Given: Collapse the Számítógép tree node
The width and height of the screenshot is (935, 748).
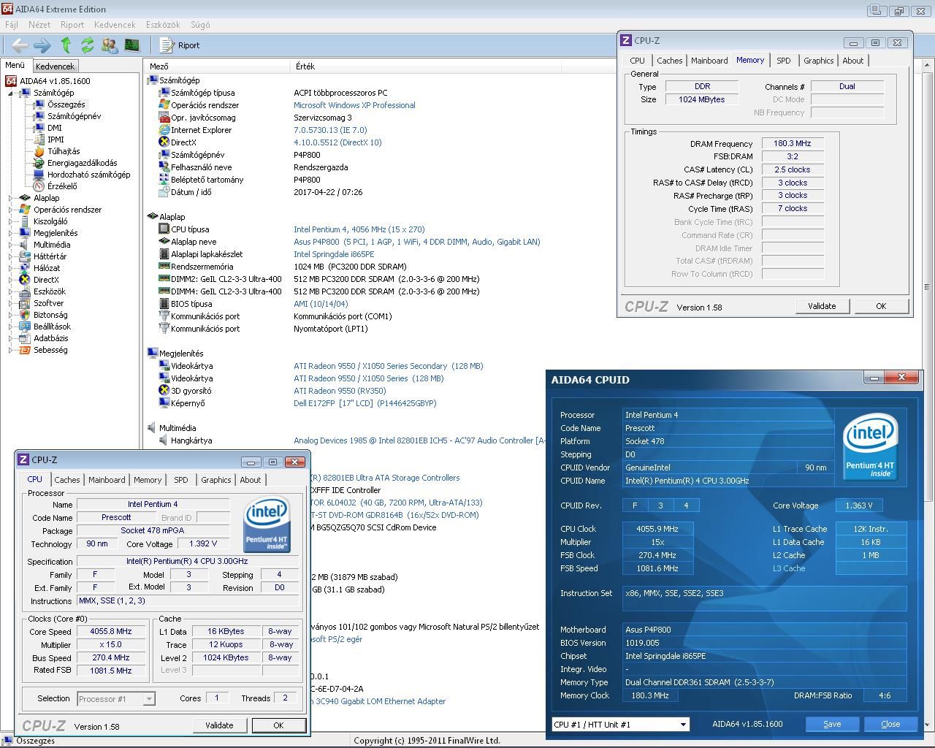Looking at the screenshot, I should click(11, 93).
